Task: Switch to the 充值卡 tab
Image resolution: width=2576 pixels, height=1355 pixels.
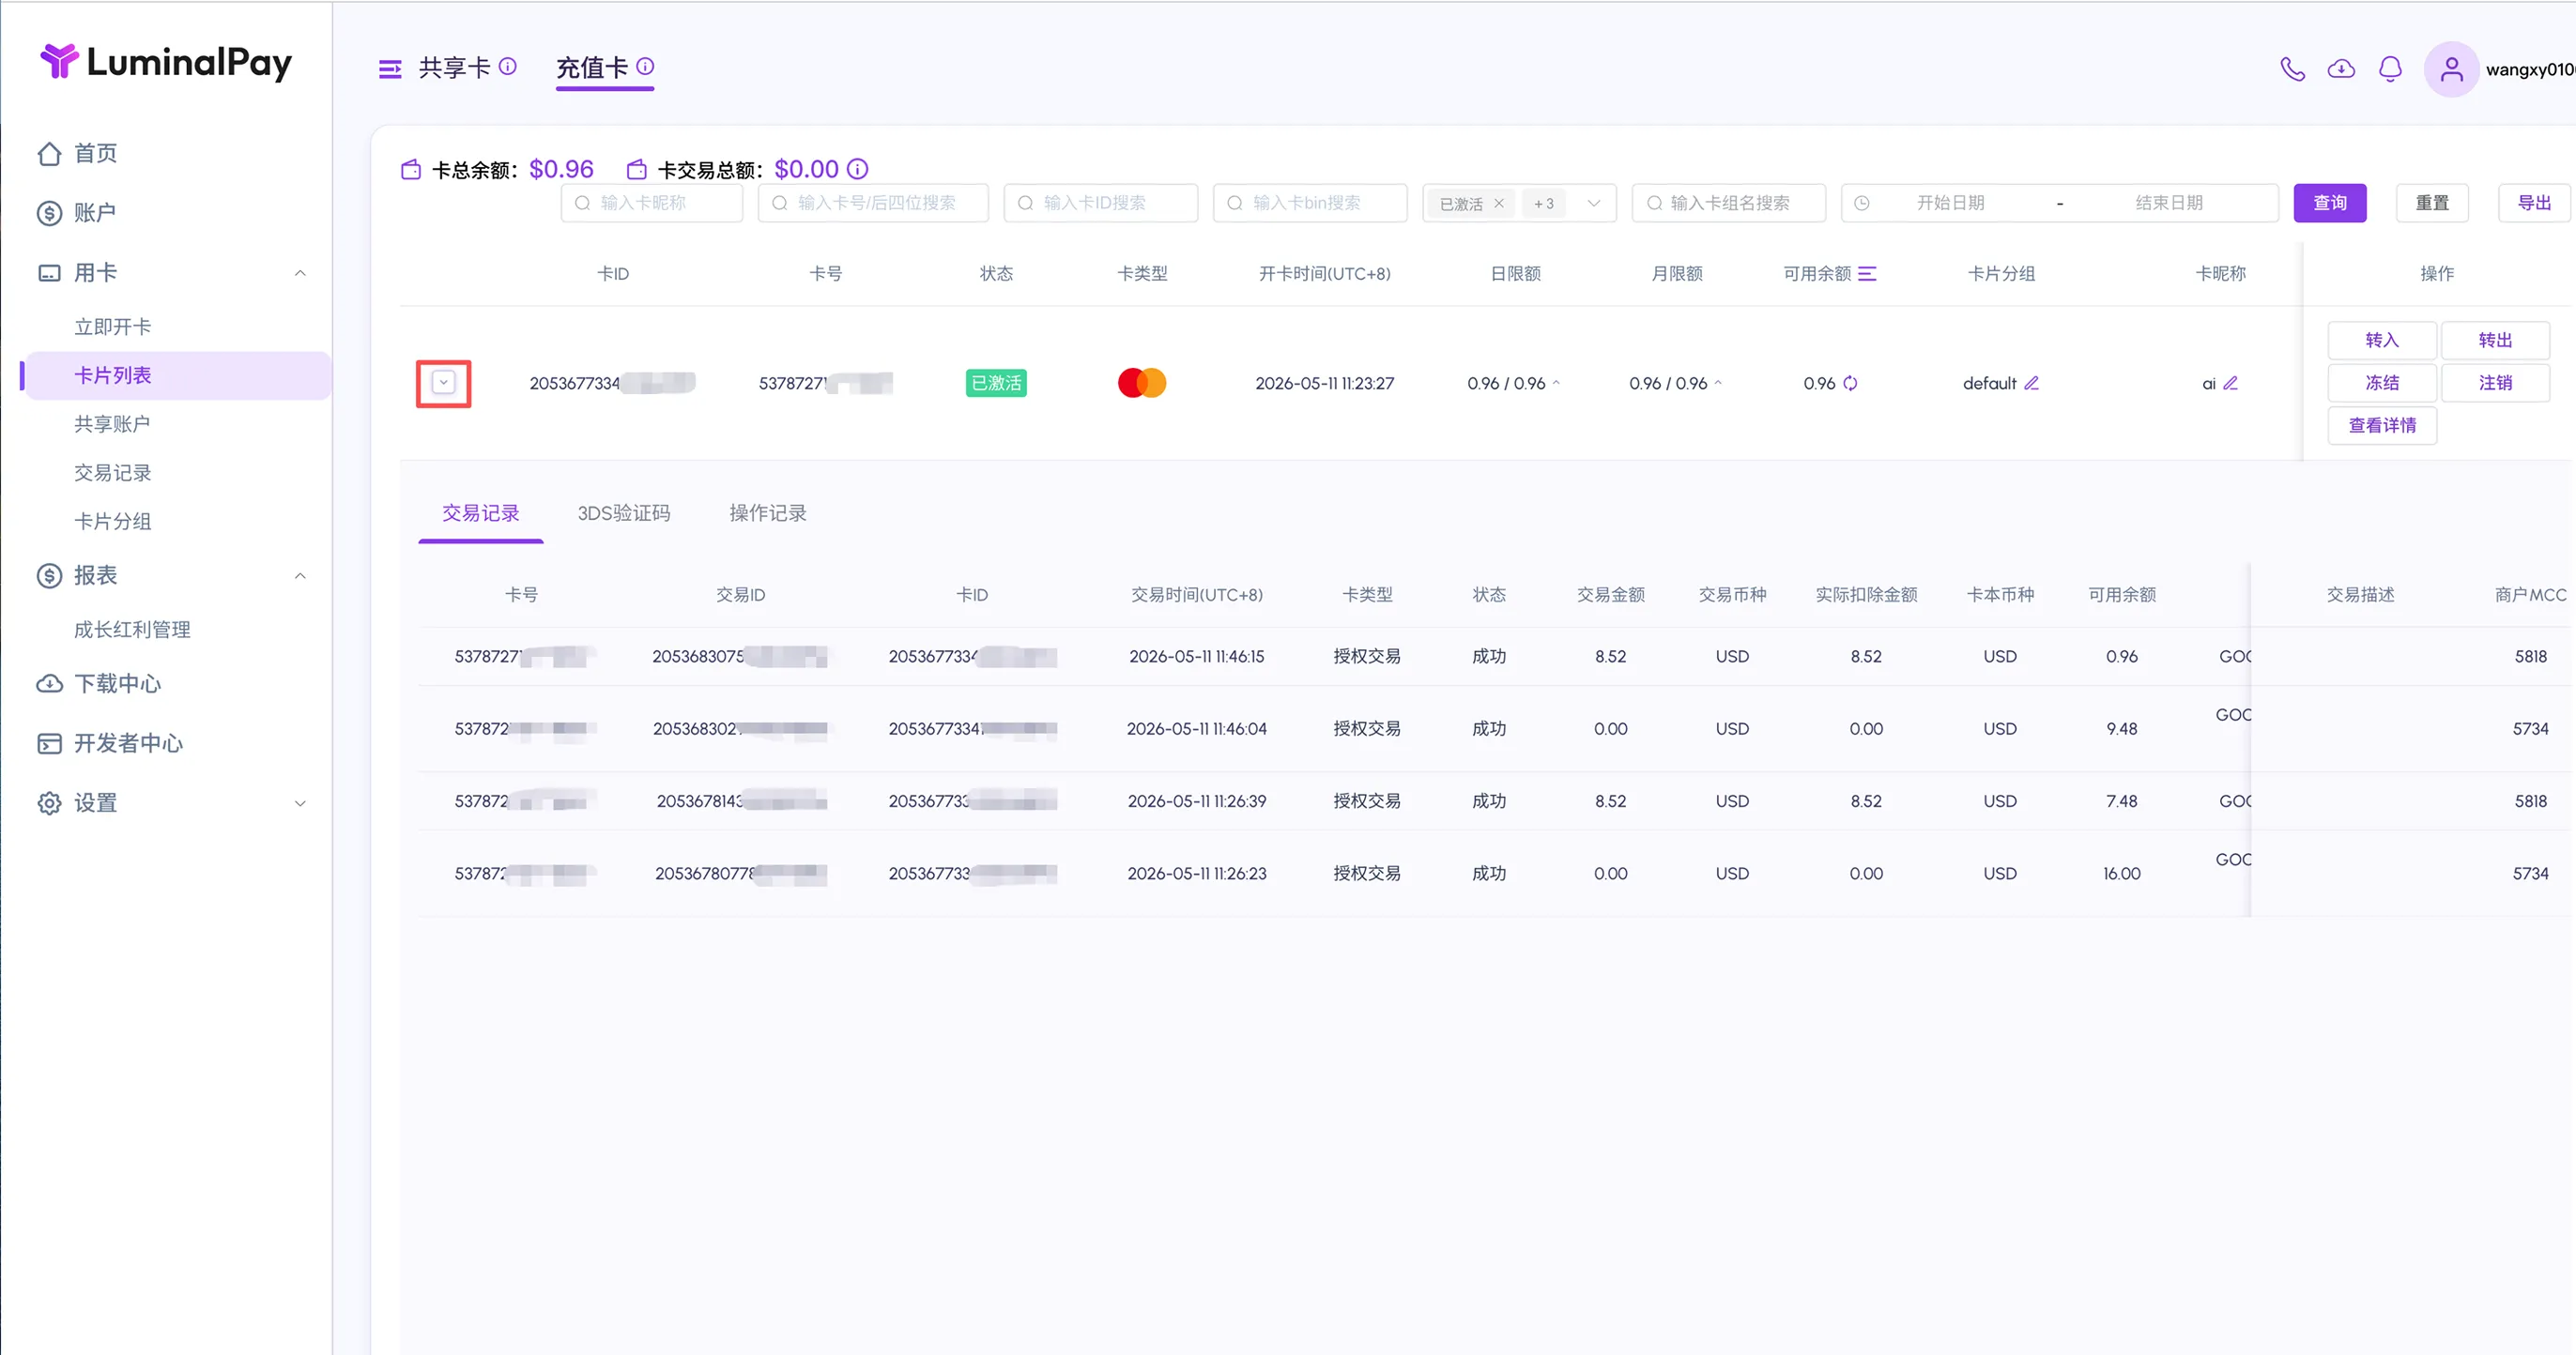Action: (x=592, y=67)
